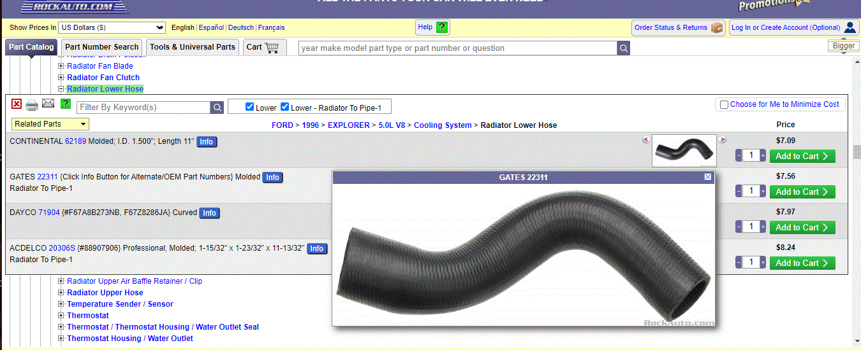This screenshot has width=861, height=350.
Task: Click the printer icon to print listing
Action: [32, 105]
